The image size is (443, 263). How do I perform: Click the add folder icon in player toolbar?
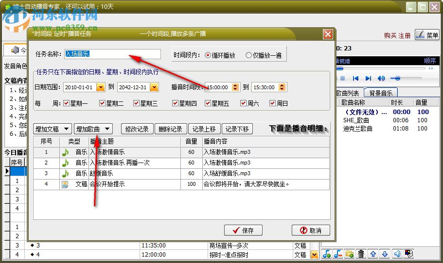click(x=350, y=254)
